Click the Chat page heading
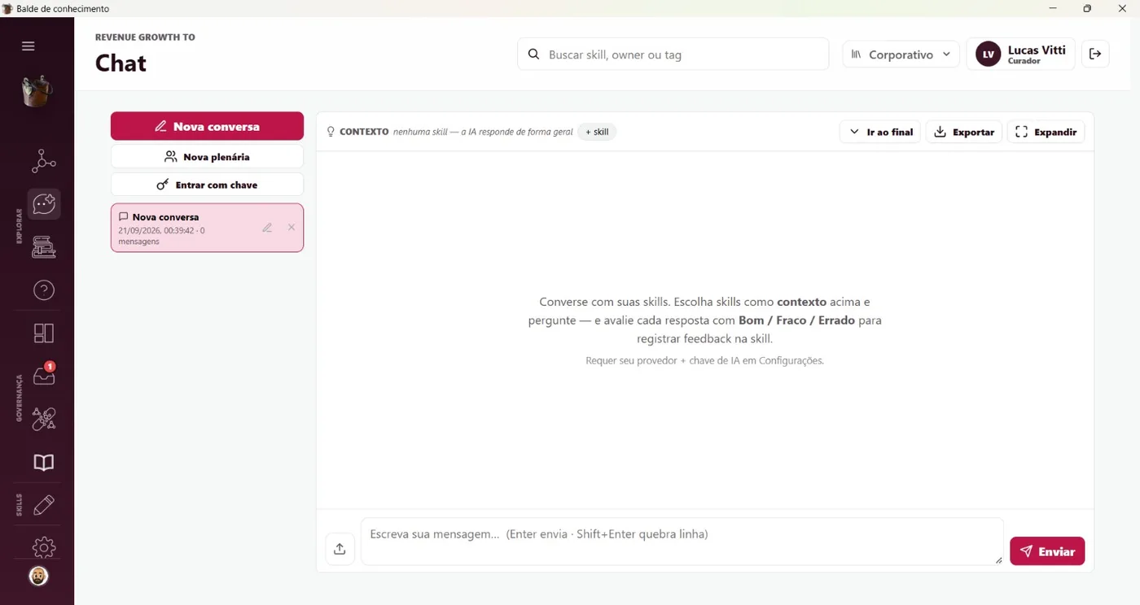1140x605 pixels. (x=121, y=63)
